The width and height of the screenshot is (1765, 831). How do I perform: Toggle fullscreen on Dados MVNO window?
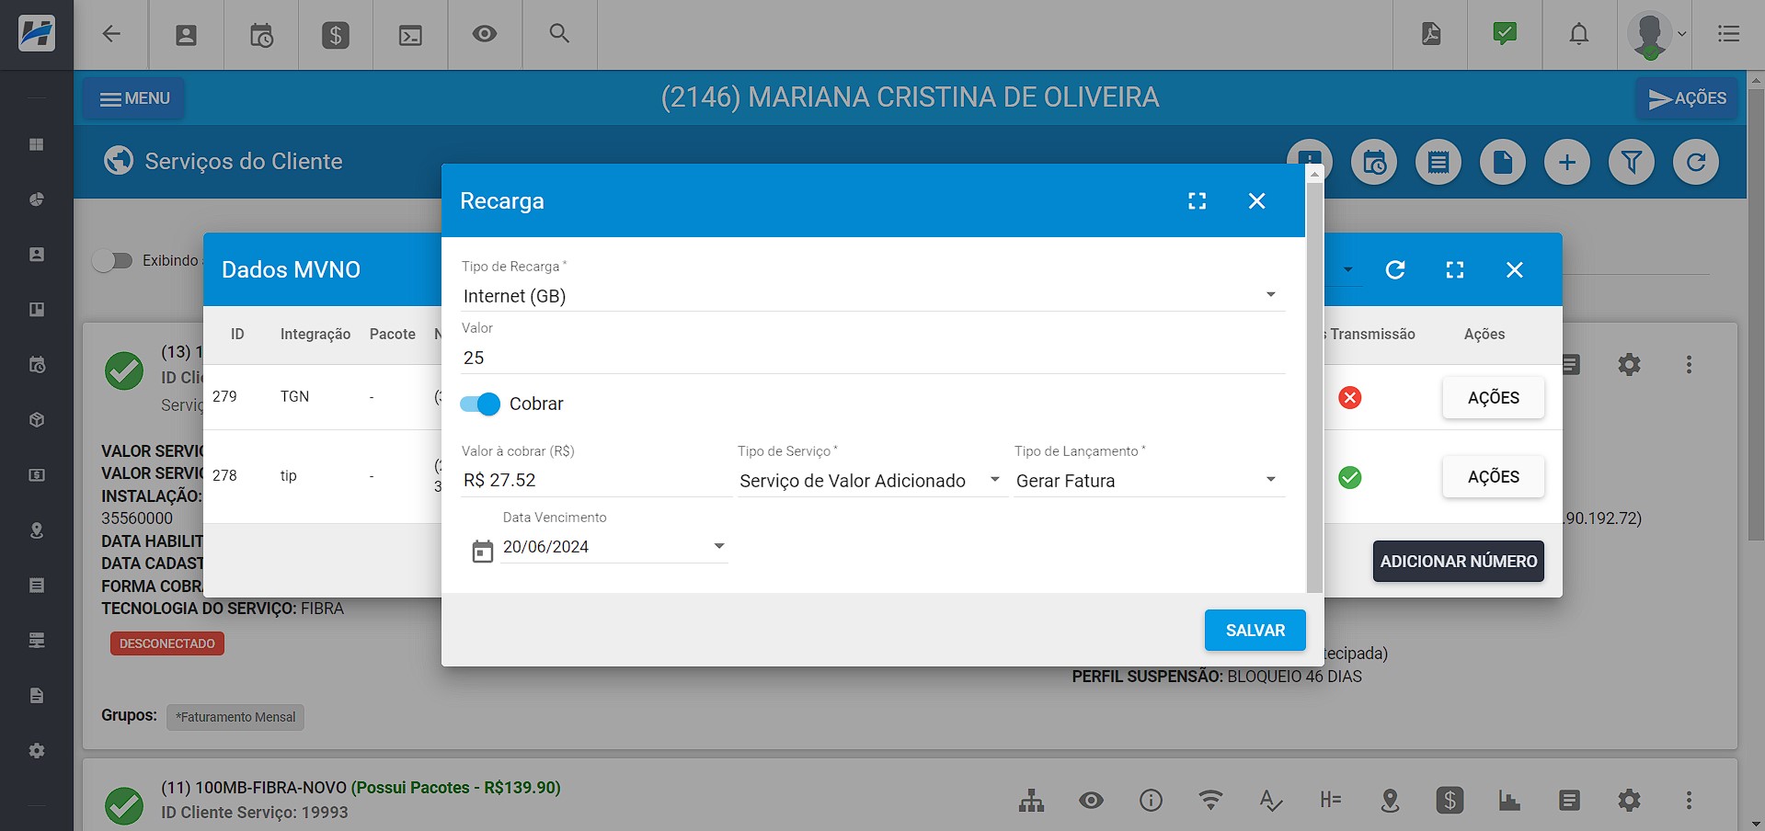(x=1454, y=269)
